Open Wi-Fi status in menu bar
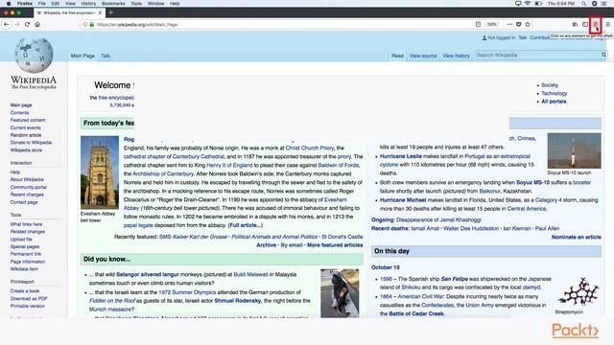Screen dimensions: 614x345 528,4
